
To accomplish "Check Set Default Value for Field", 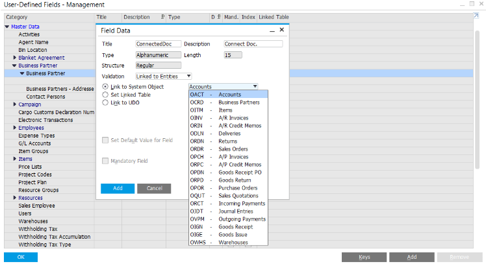I will [105, 140].
